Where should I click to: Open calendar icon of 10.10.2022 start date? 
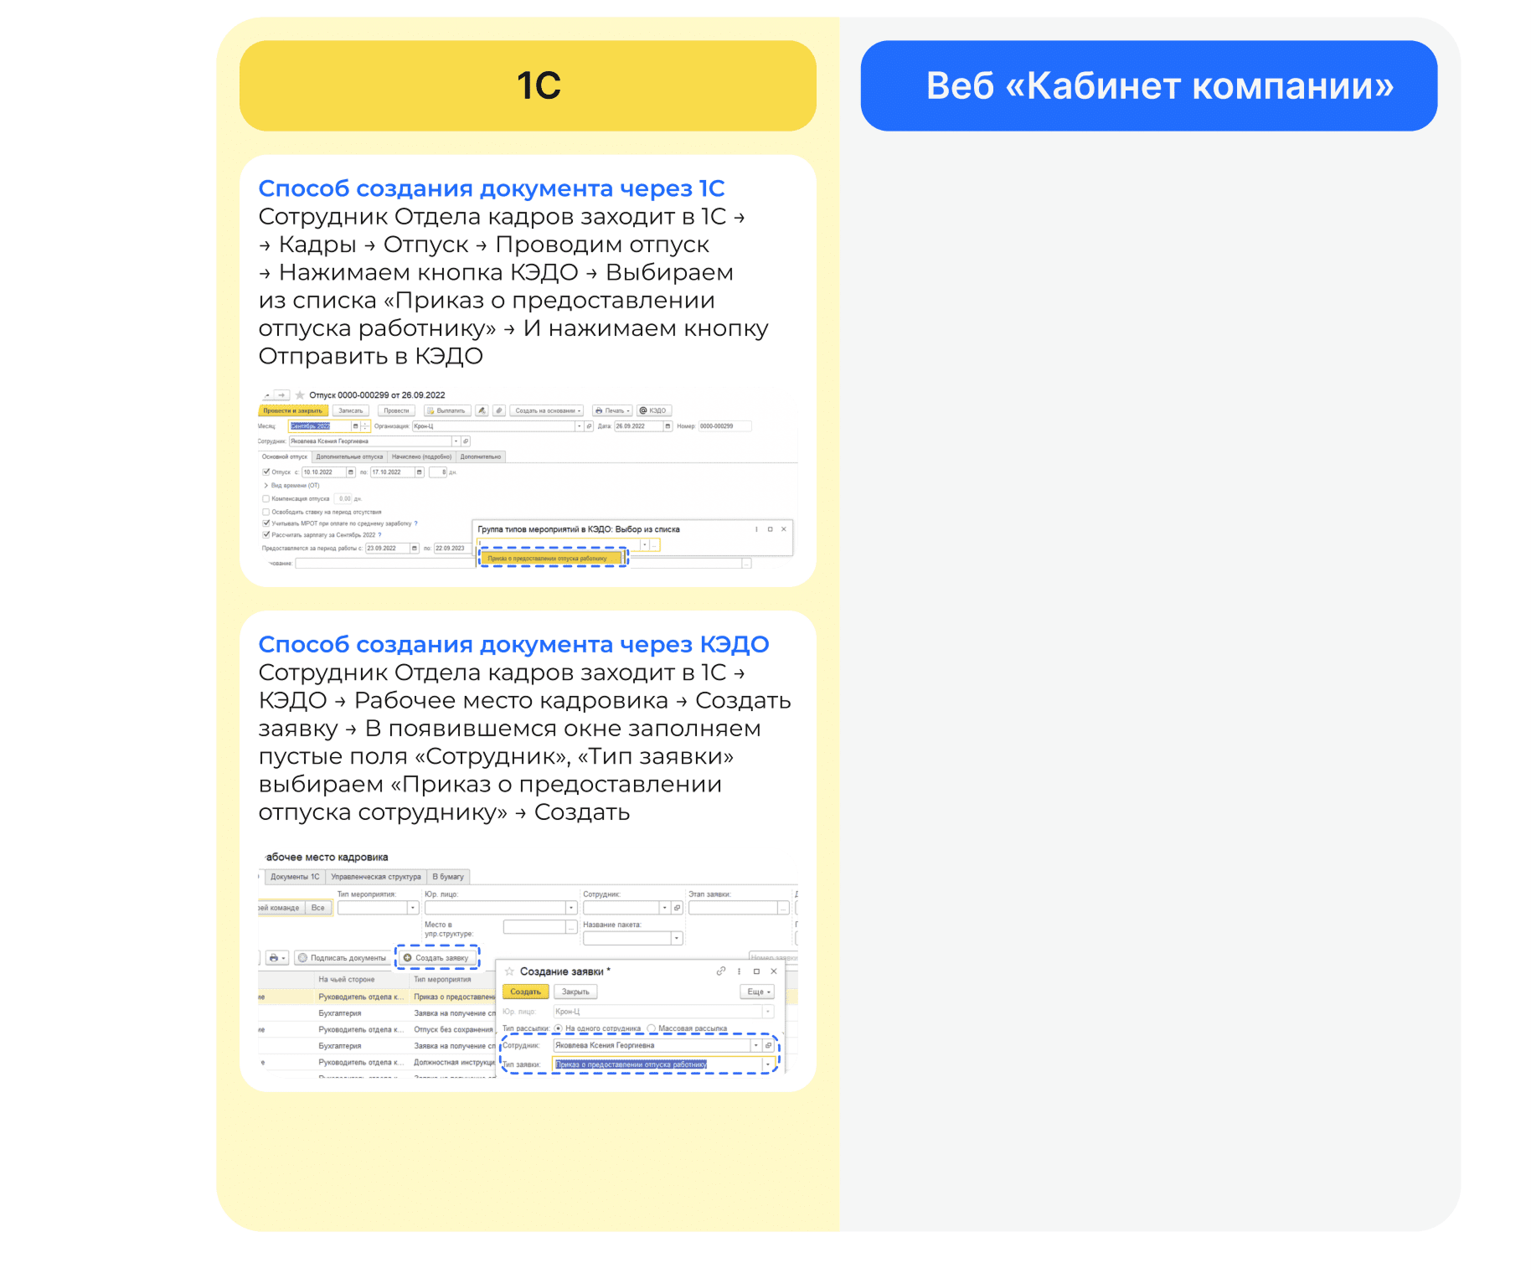pos(351,472)
